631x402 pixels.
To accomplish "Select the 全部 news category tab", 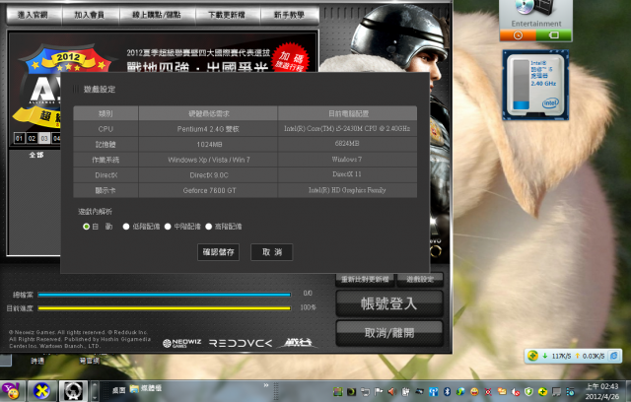I will [36, 155].
